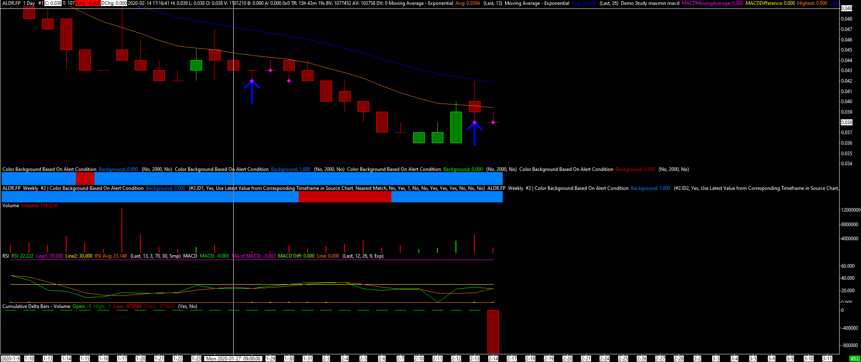Click the RSI Avg: 23.148 label
The width and height of the screenshot is (861, 362).
[x=111, y=256]
